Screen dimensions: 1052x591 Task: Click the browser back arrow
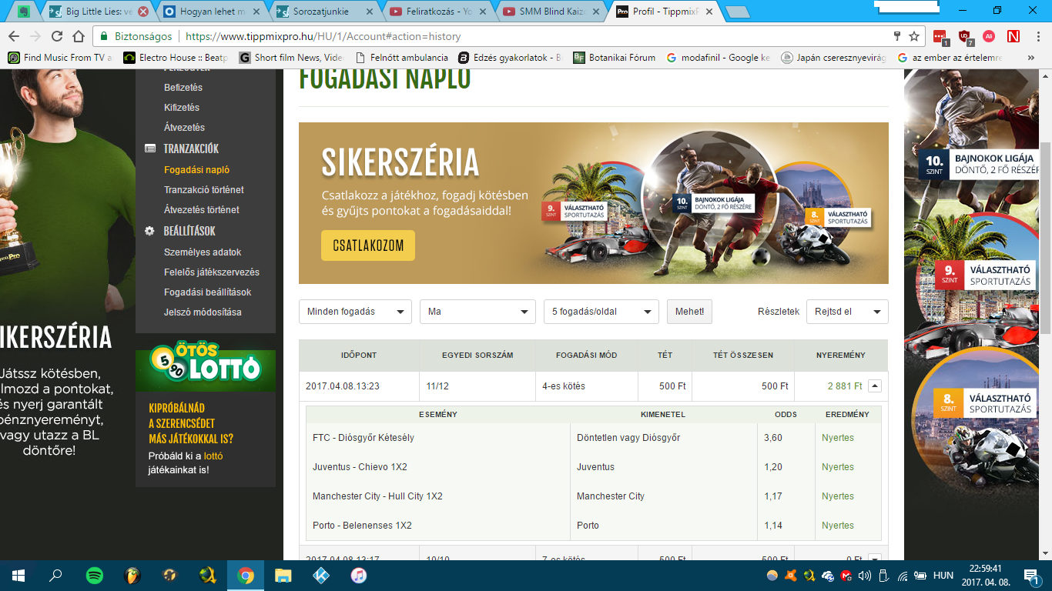[x=15, y=36]
